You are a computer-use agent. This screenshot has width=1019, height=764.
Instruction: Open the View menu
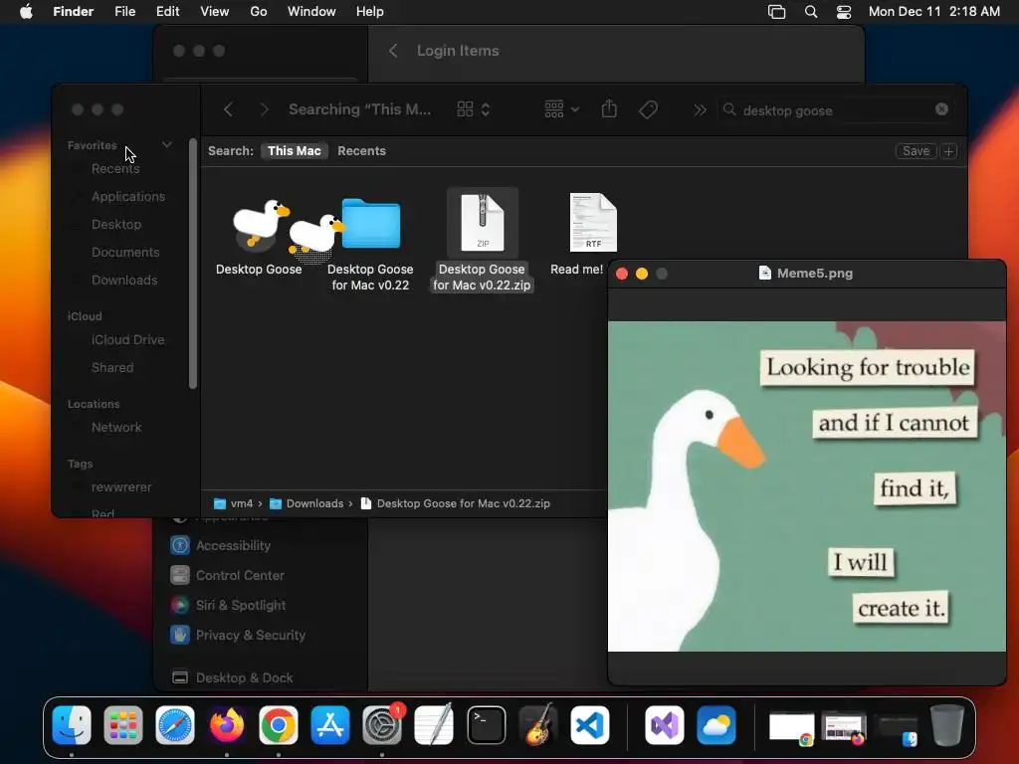[x=215, y=12]
